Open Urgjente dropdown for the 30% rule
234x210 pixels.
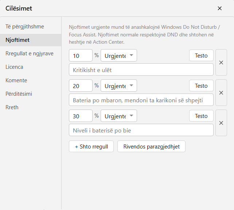point(119,116)
